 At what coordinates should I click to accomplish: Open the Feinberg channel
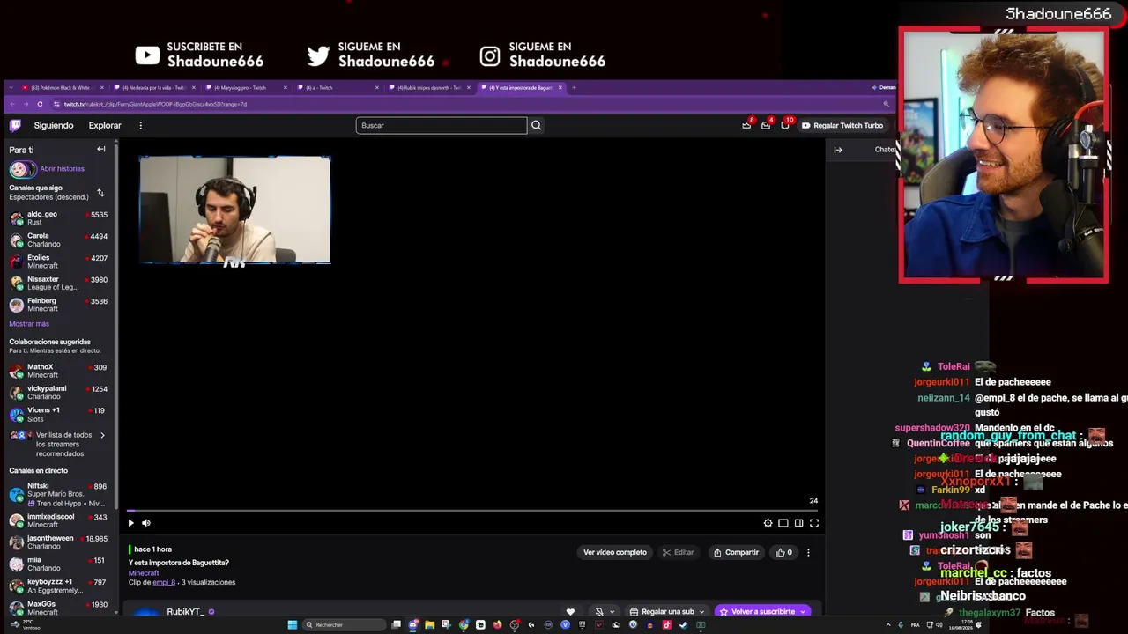pyautogui.click(x=58, y=305)
